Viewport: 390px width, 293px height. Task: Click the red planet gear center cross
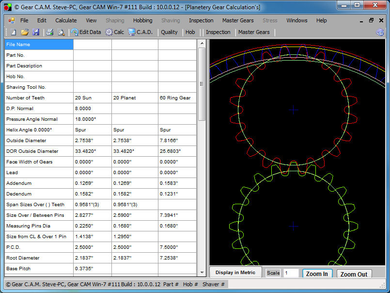click(x=294, y=110)
